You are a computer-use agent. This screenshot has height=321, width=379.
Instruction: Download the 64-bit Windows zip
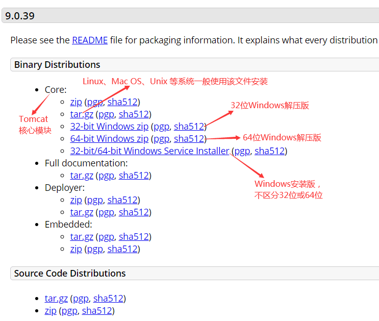point(109,139)
